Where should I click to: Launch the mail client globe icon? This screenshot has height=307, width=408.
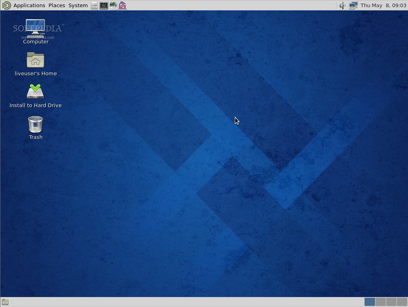tap(113, 6)
